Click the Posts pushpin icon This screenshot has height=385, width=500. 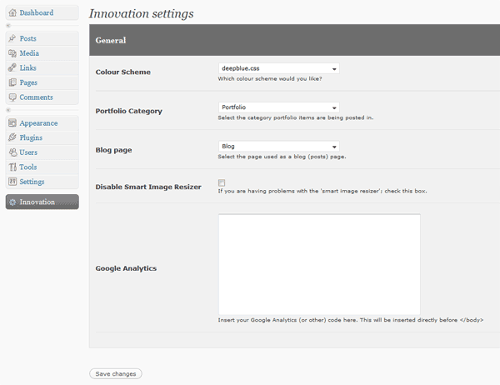tap(12, 38)
